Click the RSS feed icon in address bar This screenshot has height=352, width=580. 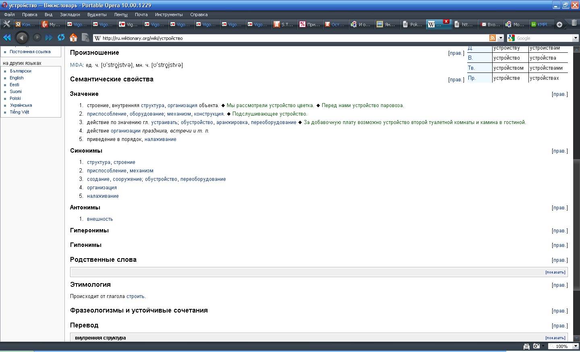(x=492, y=38)
